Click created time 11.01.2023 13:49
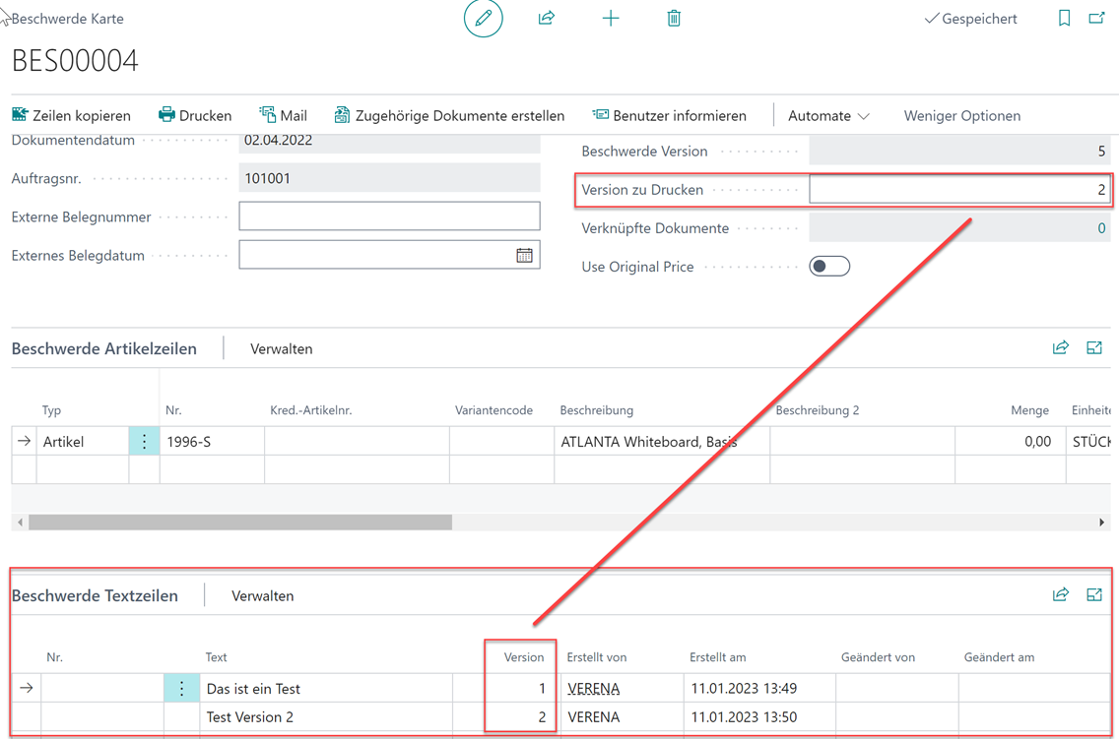1119x739 pixels. click(759, 689)
